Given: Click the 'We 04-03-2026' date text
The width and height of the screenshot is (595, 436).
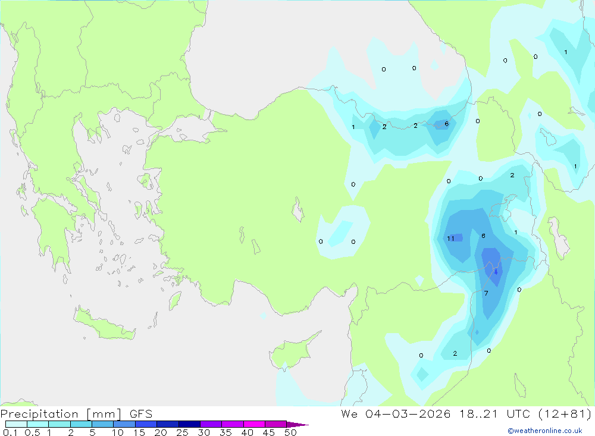Looking at the screenshot, I should point(396,414).
